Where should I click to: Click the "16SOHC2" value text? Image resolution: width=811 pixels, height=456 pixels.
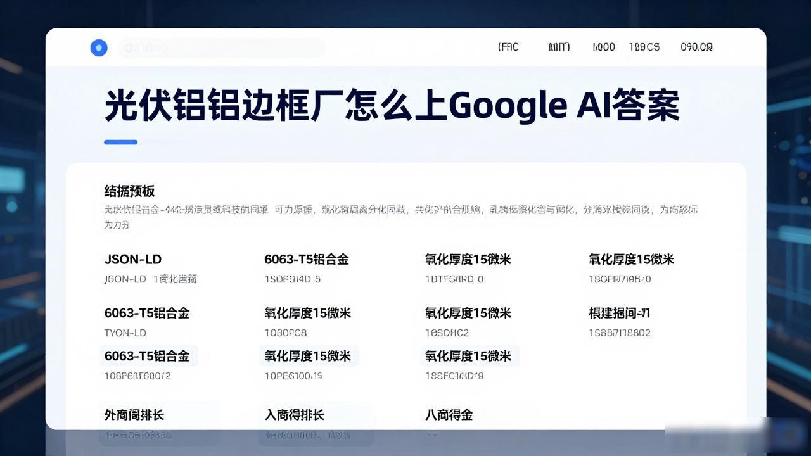point(447,332)
